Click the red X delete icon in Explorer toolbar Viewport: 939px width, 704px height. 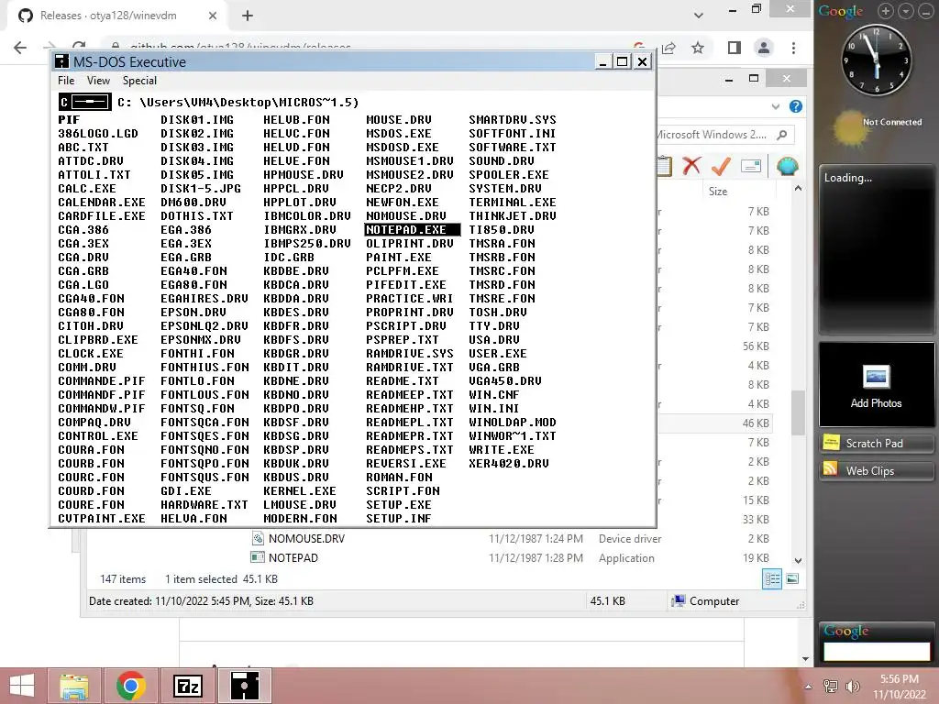[x=691, y=166]
